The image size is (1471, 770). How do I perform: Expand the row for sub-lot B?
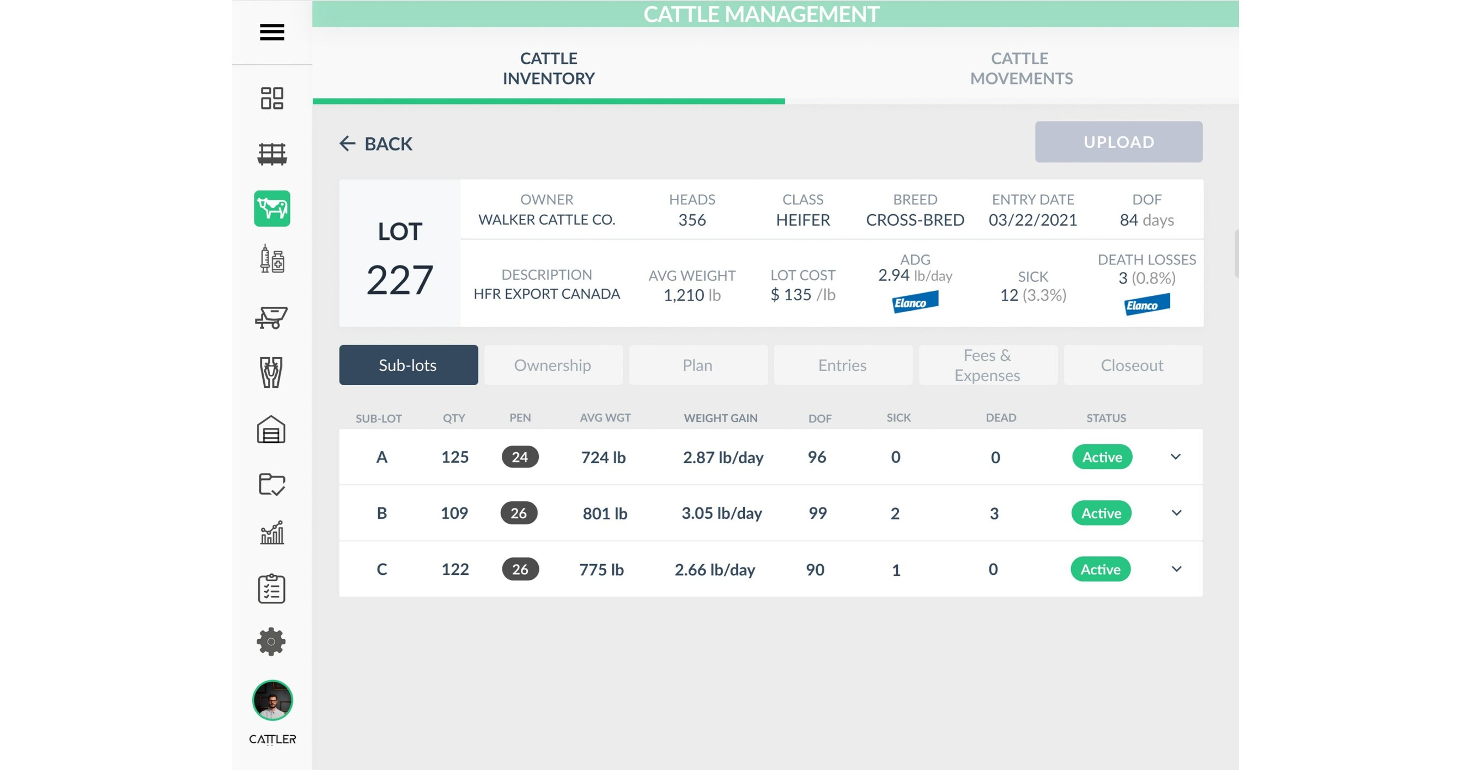1176,512
